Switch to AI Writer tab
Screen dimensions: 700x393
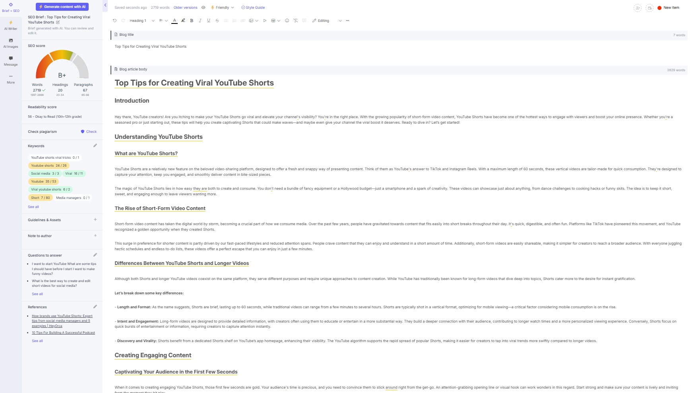[11, 25]
